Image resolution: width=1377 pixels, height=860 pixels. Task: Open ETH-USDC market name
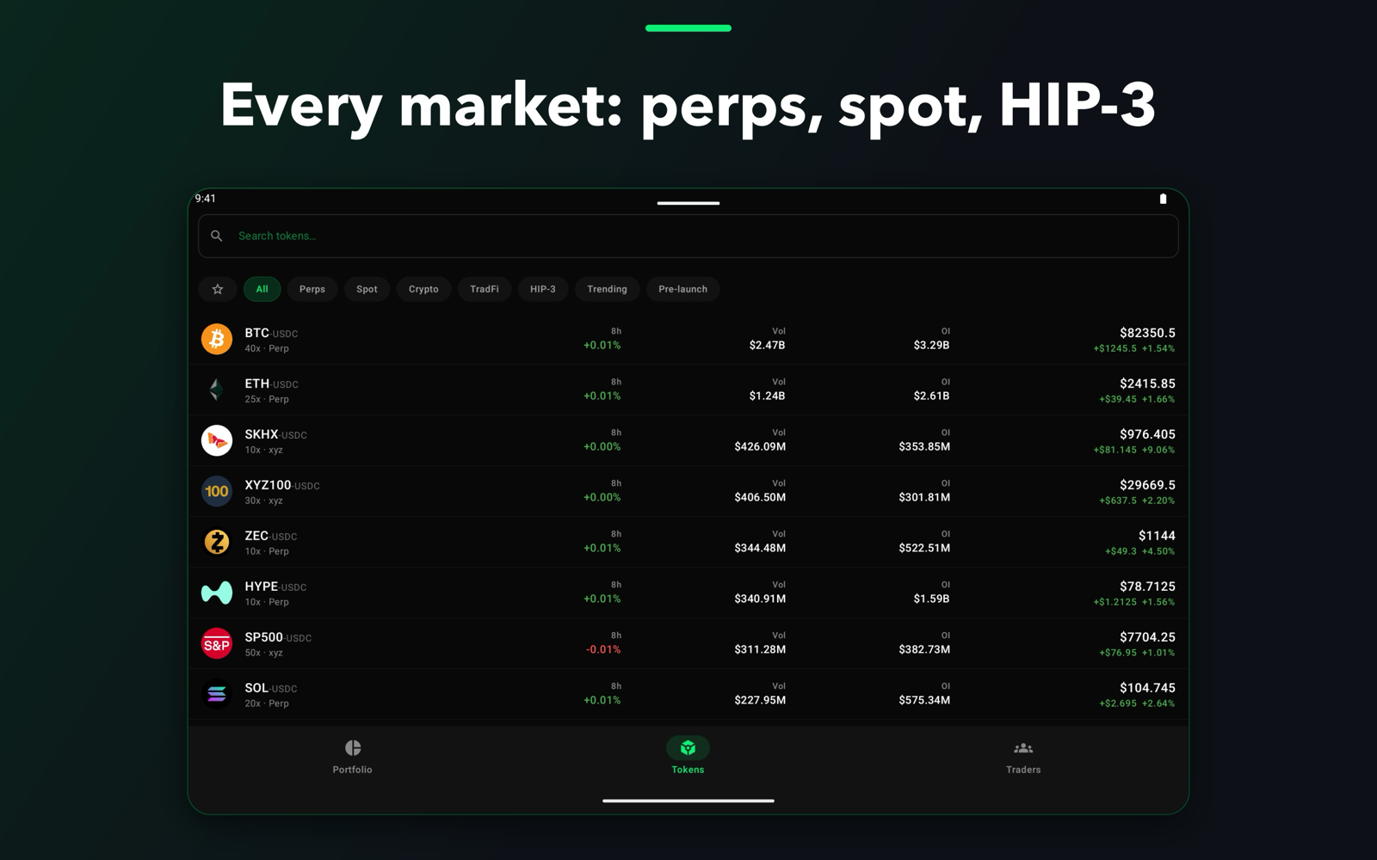pyautogui.click(x=271, y=384)
